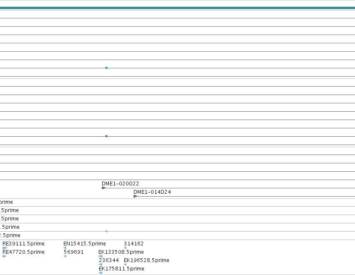Screen dimensions: 355x275
Task: Click the arrow glyph beneath 236344
Action: pyautogui.click(x=101, y=265)
